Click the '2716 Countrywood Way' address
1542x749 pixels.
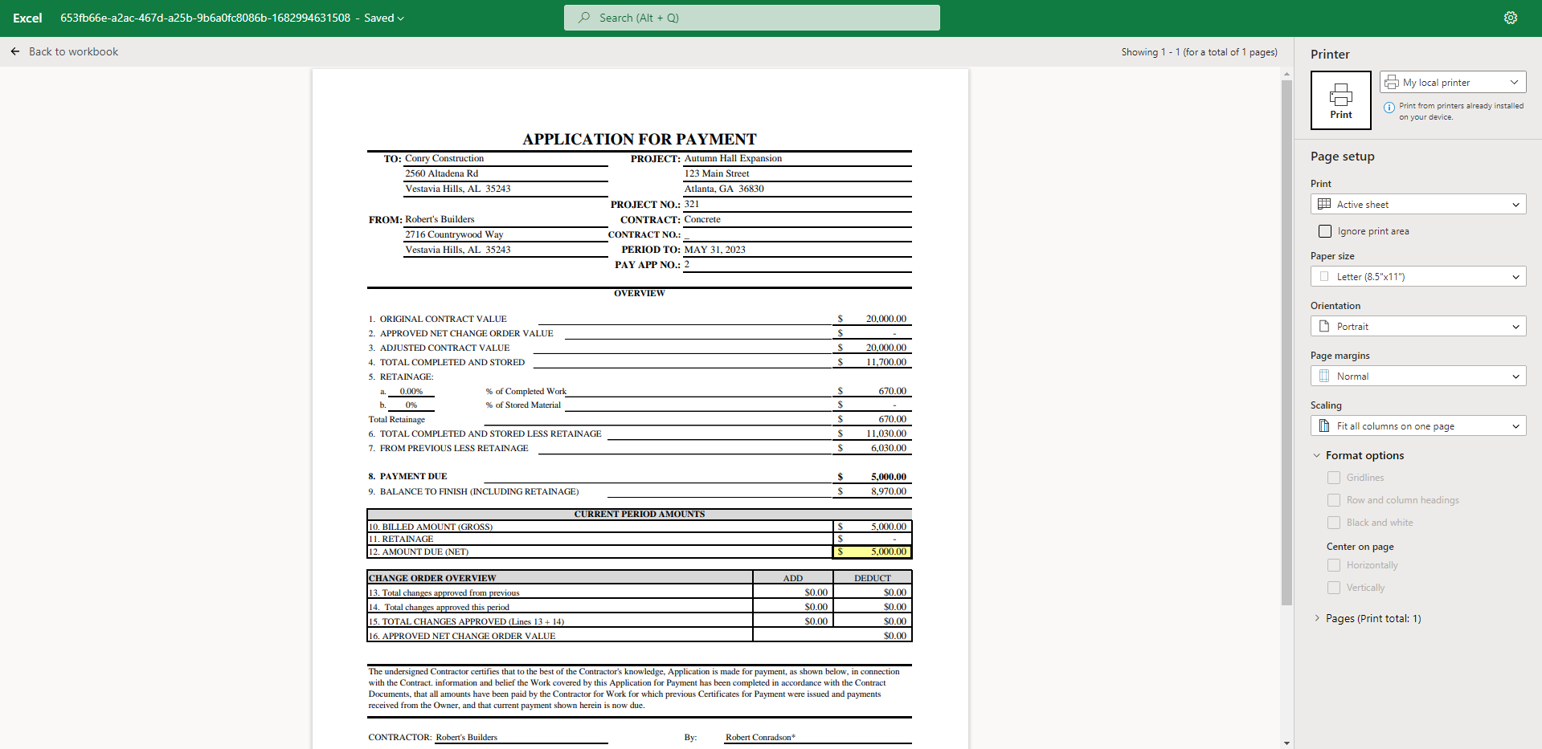pyautogui.click(x=454, y=234)
